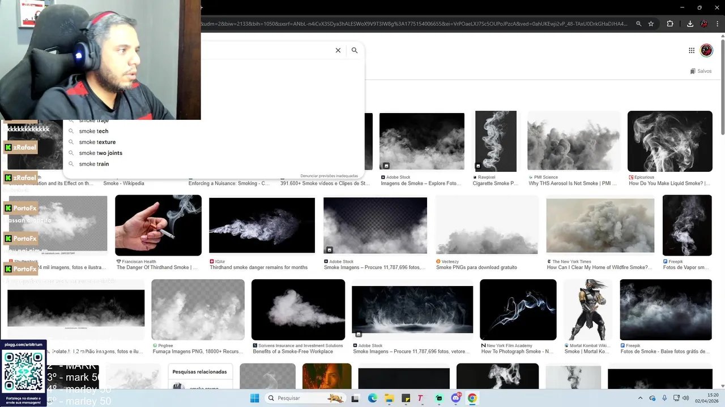Open the Discord taskbar icon
The image size is (725, 407).
click(456, 398)
